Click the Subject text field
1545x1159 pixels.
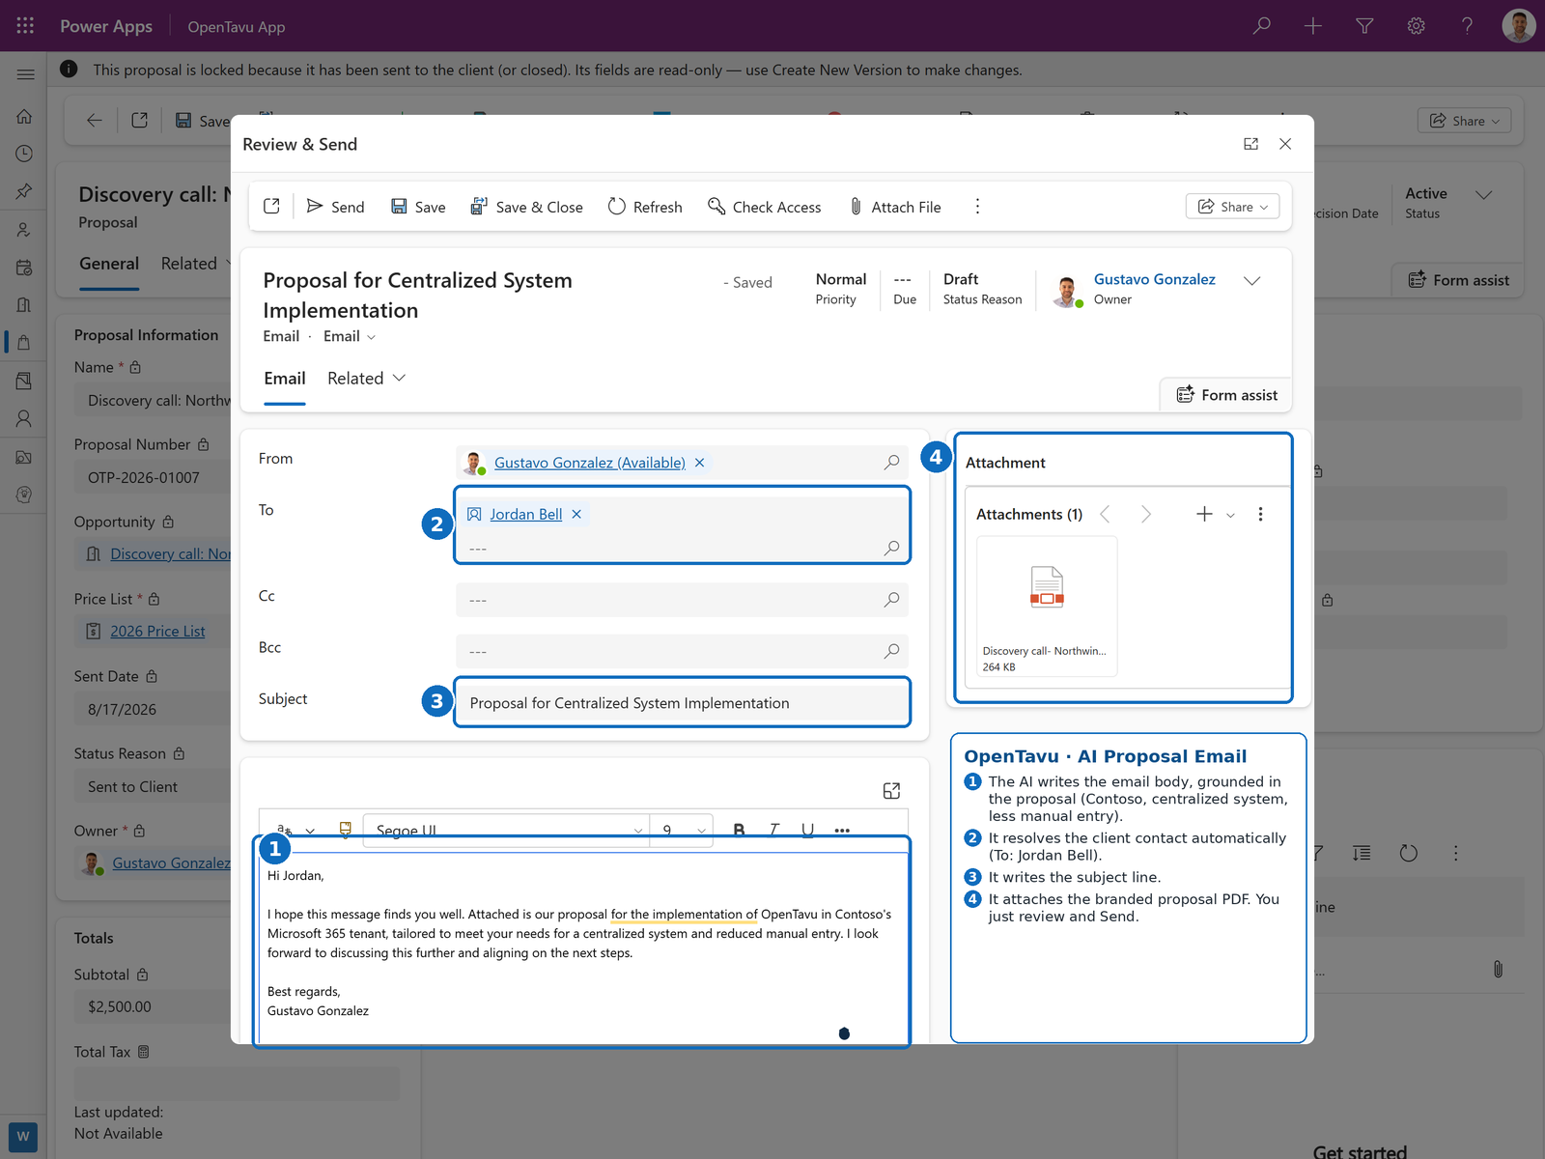(x=682, y=703)
